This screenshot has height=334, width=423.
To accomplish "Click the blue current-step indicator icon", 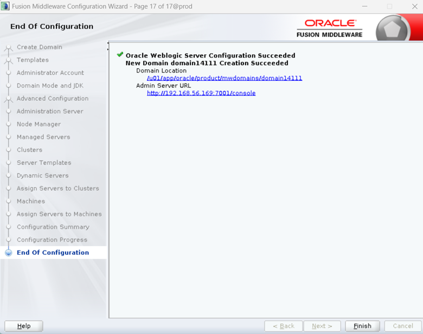I will [9, 253].
